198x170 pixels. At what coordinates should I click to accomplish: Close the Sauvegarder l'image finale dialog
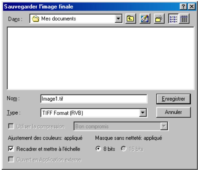(x=192, y=6)
